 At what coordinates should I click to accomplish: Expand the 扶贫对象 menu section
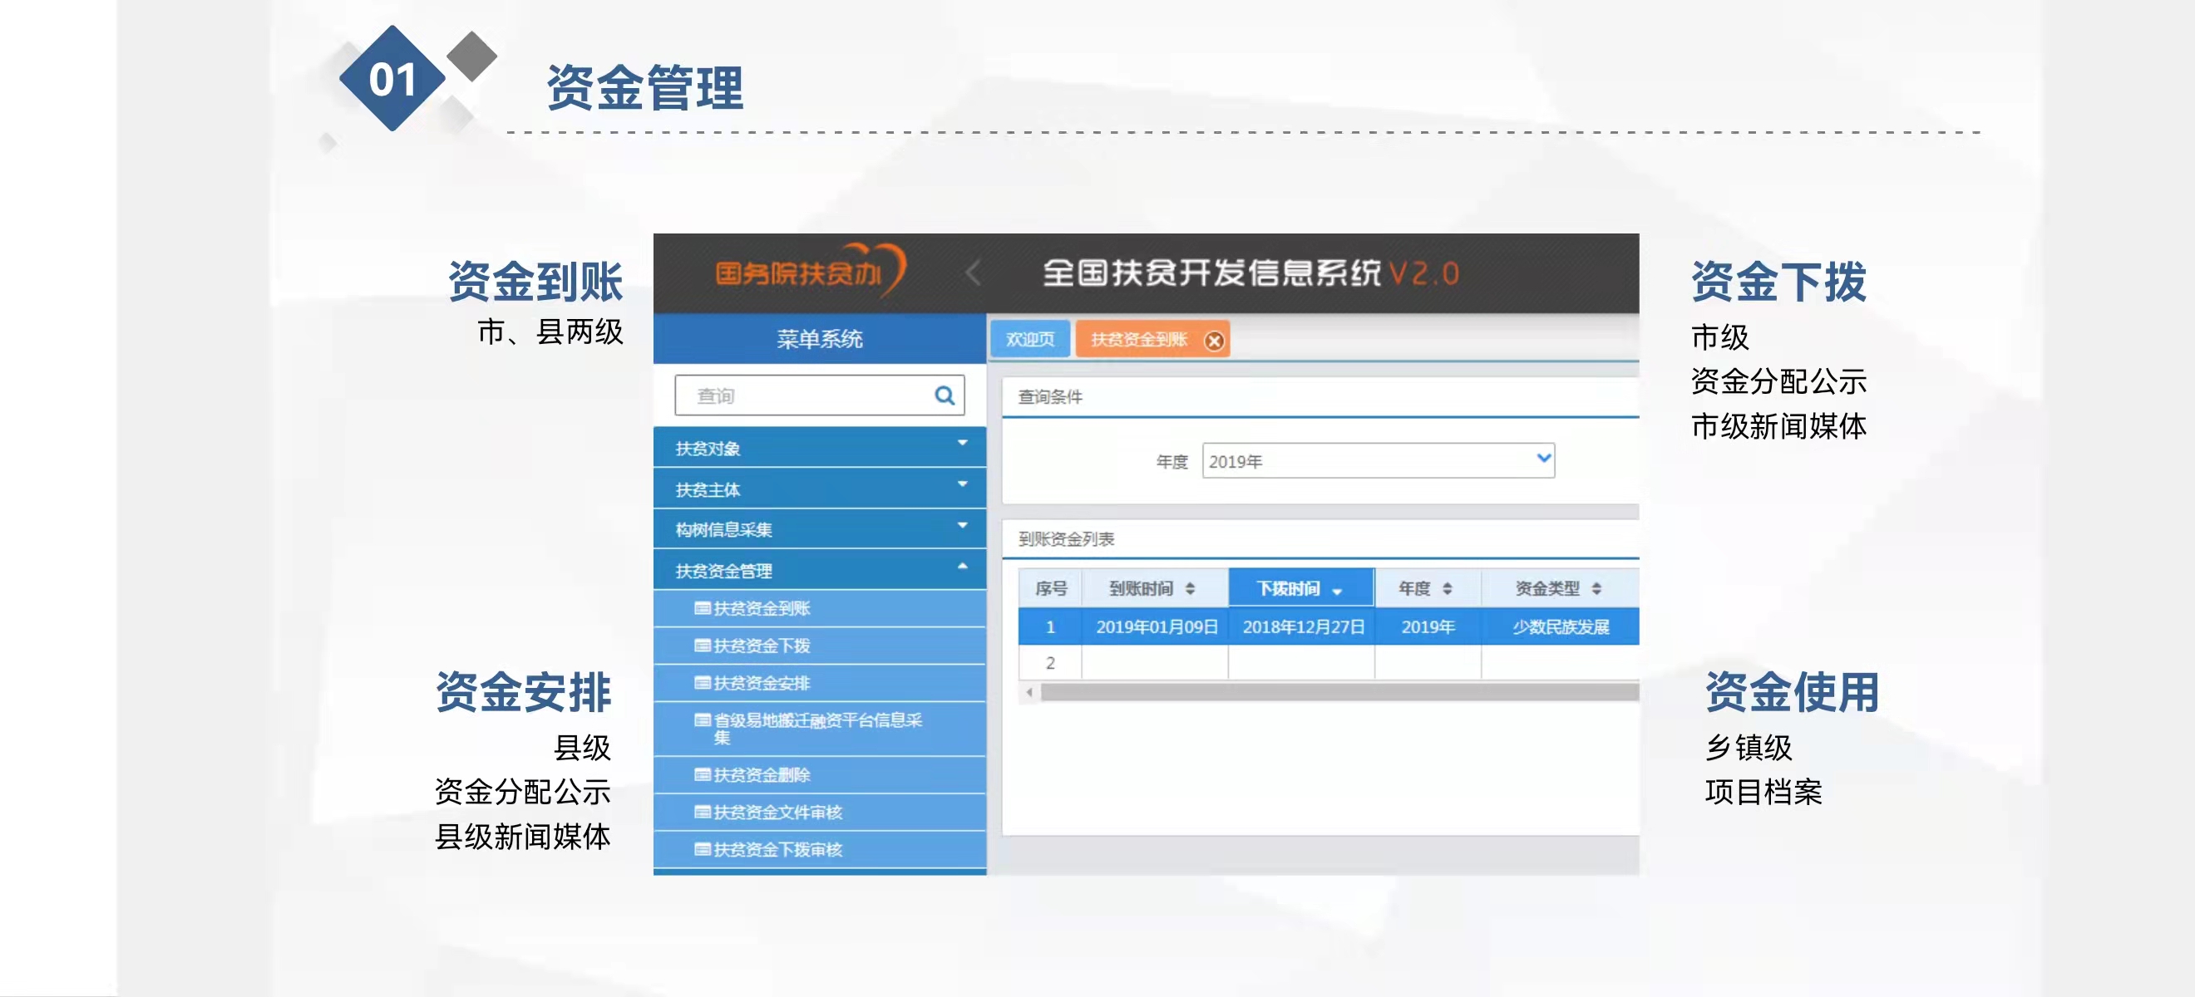click(x=819, y=447)
